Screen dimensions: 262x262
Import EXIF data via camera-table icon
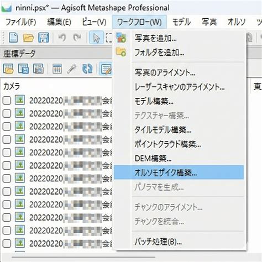pos(38,69)
